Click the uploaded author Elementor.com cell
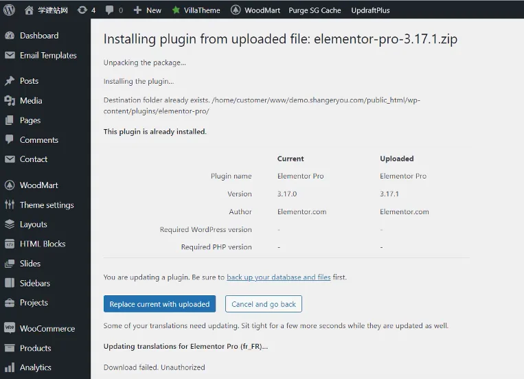 404,212
